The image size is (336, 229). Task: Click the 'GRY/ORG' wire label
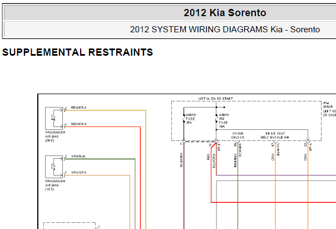click(78, 172)
